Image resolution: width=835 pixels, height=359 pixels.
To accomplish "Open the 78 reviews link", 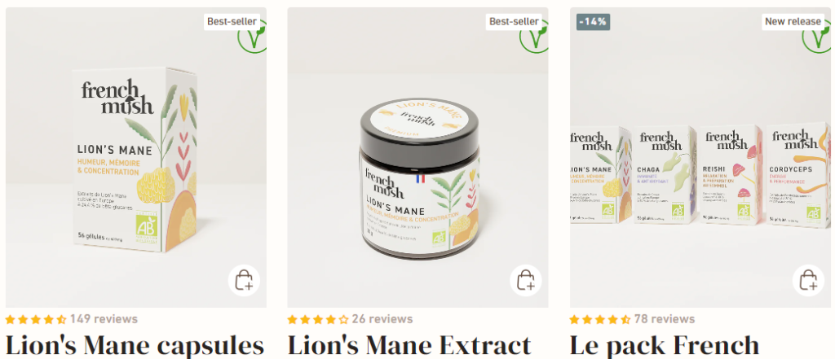I will [665, 319].
